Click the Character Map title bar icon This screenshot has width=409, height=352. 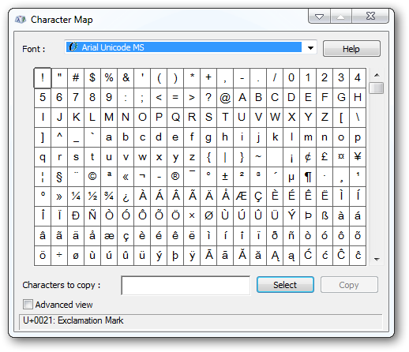click(x=21, y=20)
